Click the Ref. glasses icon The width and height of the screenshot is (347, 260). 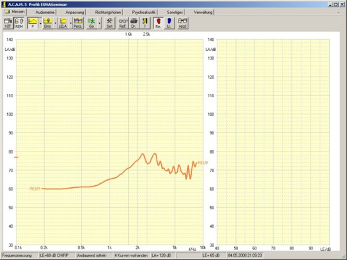coord(123,23)
